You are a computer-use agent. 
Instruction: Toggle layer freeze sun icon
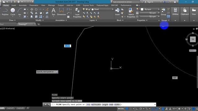pyautogui.click(x=87, y=9)
